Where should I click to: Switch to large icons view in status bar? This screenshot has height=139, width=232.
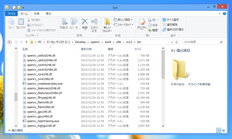pos(224,130)
